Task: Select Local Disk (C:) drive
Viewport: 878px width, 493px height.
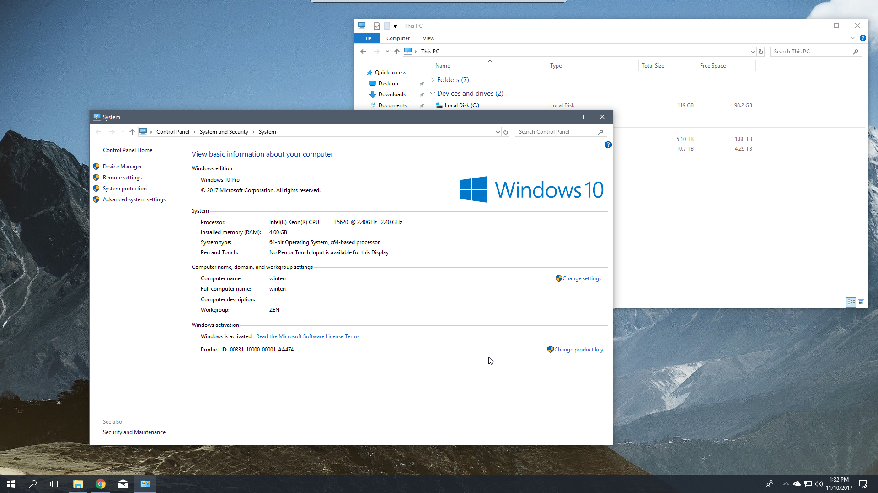Action: pyautogui.click(x=462, y=105)
